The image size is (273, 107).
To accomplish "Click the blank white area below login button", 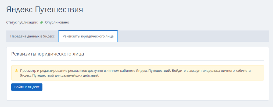I will [138, 95].
